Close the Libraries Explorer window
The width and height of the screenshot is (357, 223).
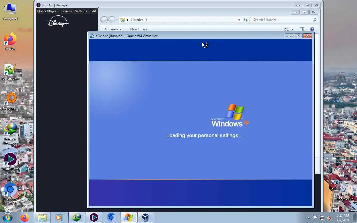[313, 12]
